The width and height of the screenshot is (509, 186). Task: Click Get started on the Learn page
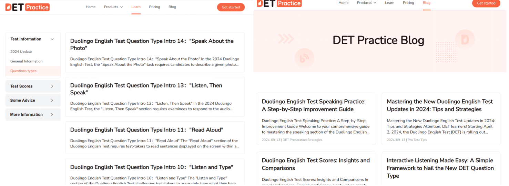[x=231, y=7]
